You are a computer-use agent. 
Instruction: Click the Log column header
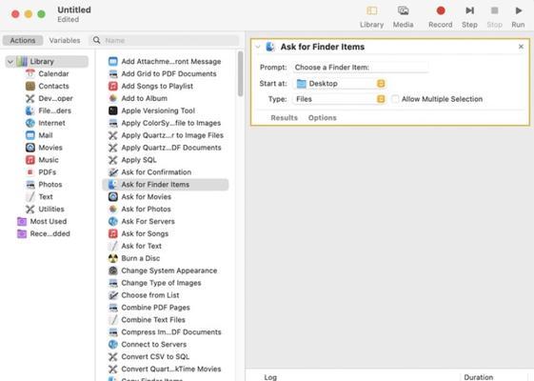click(x=270, y=377)
